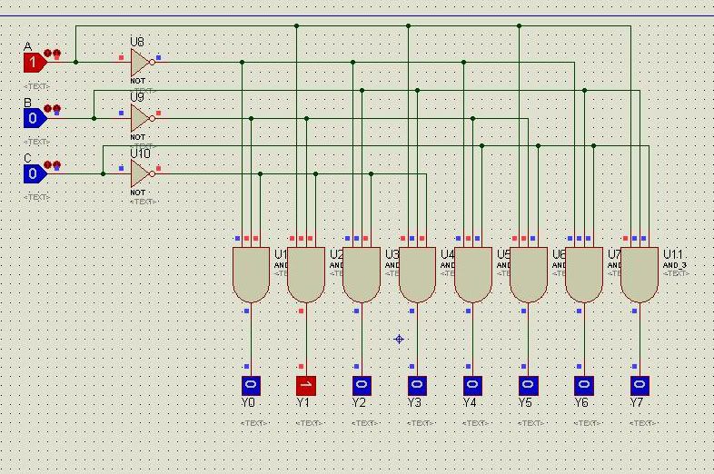Select the Y4 probe name label
This screenshot has height=474, width=714.
tap(470, 402)
